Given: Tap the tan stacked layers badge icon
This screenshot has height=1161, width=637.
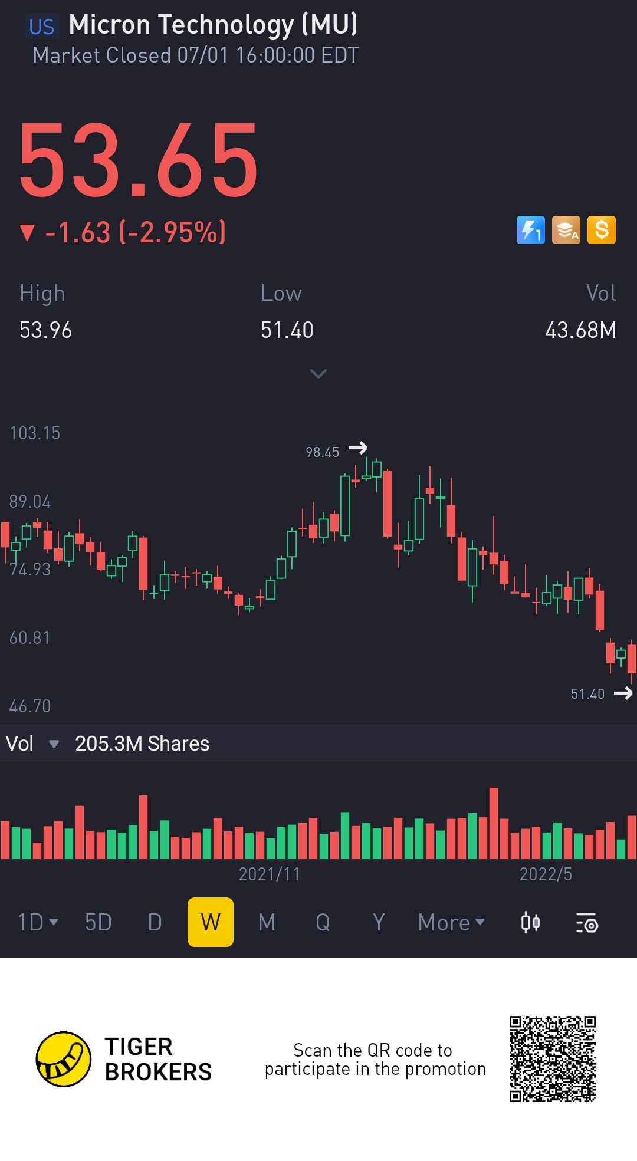Looking at the screenshot, I should 566,230.
